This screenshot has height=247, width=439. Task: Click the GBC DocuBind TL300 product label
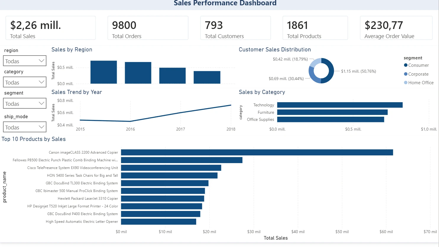pos(82,183)
